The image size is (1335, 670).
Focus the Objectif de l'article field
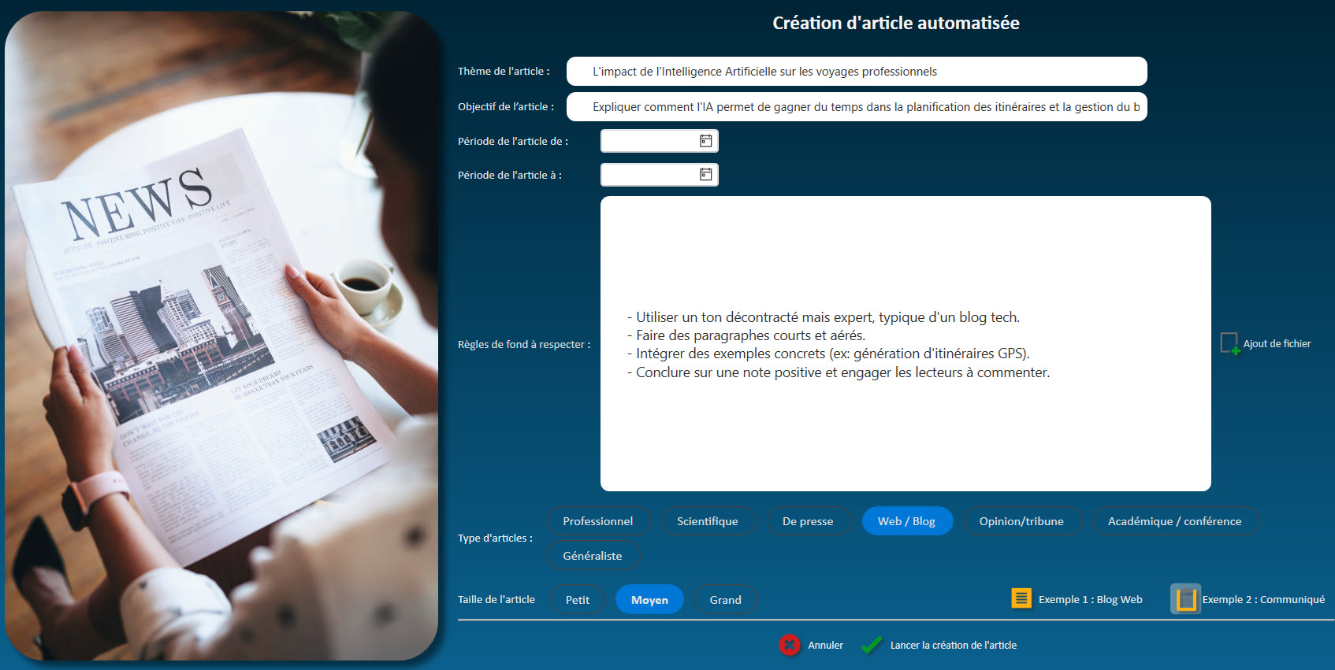pyautogui.click(x=856, y=107)
